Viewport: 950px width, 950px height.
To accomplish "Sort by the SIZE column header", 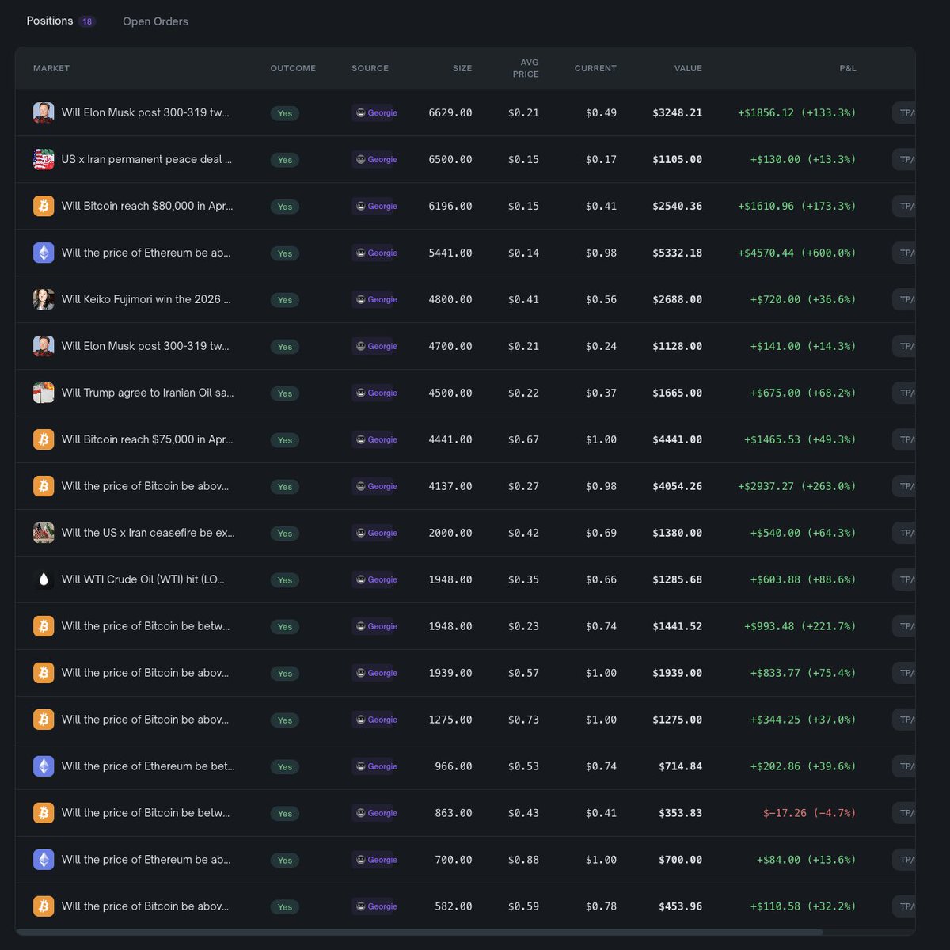I will point(462,68).
